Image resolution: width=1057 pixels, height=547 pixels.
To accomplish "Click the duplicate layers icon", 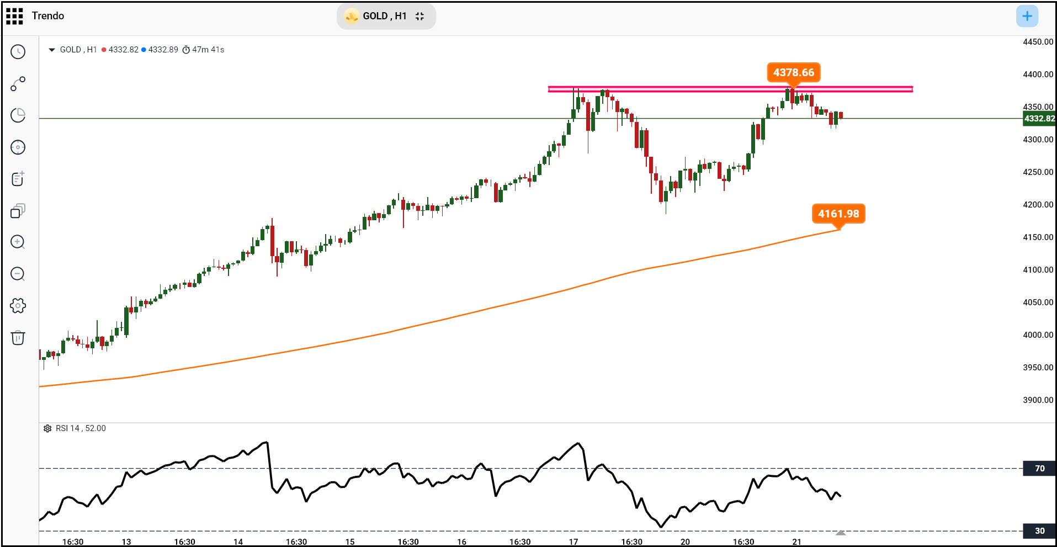I will click(x=18, y=211).
